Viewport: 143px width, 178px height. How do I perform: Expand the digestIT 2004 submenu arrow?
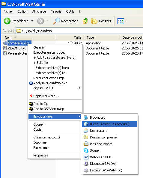[x=79, y=88]
